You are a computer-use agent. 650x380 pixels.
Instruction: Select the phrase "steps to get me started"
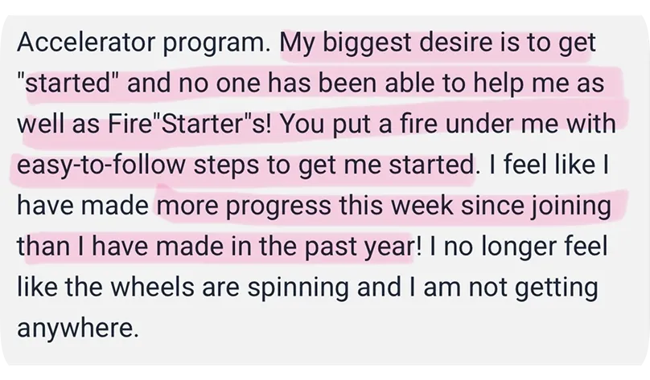(334, 165)
